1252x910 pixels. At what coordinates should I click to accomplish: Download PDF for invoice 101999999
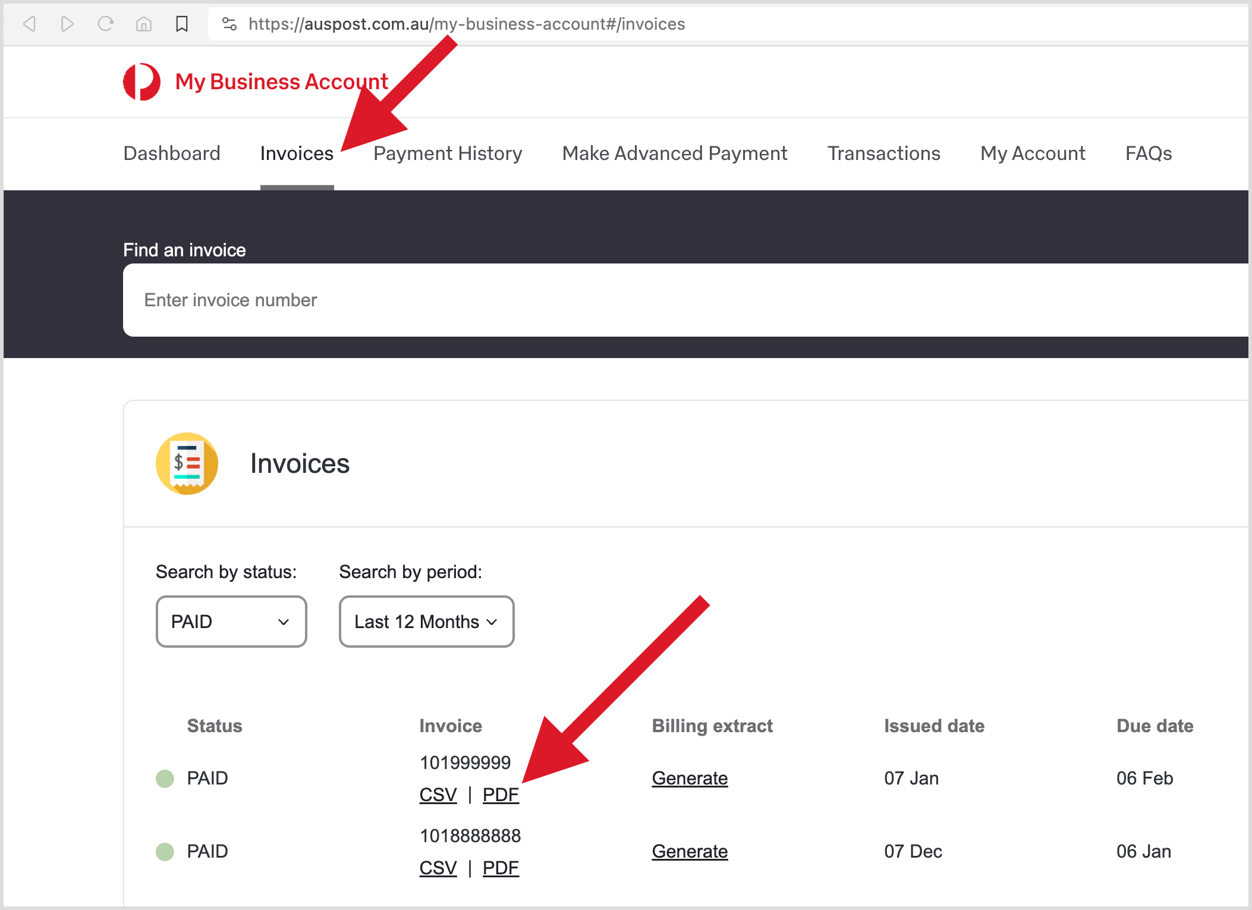coord(501,793)
